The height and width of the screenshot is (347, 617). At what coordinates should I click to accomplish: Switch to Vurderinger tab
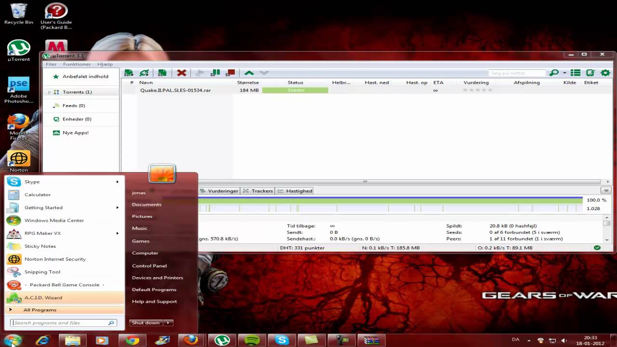(x=219, y=191)
